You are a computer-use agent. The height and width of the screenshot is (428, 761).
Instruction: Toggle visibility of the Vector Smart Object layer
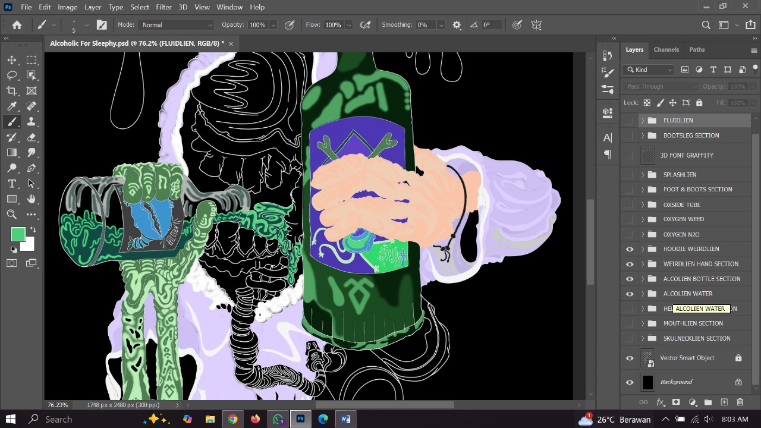pyautogui.click(x=629, y=358)
